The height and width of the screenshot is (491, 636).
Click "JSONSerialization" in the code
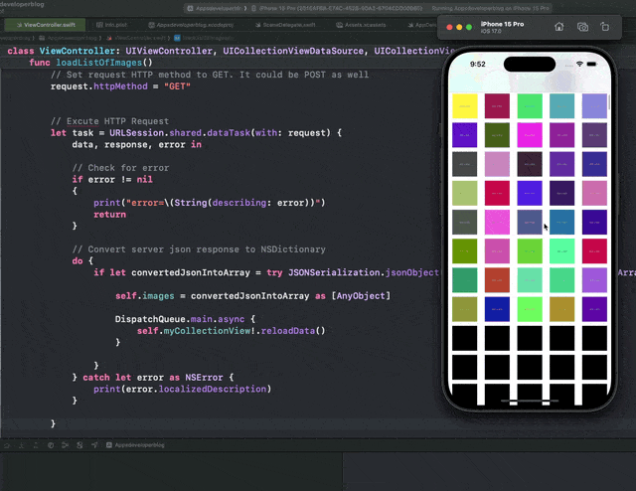(334, 272)
